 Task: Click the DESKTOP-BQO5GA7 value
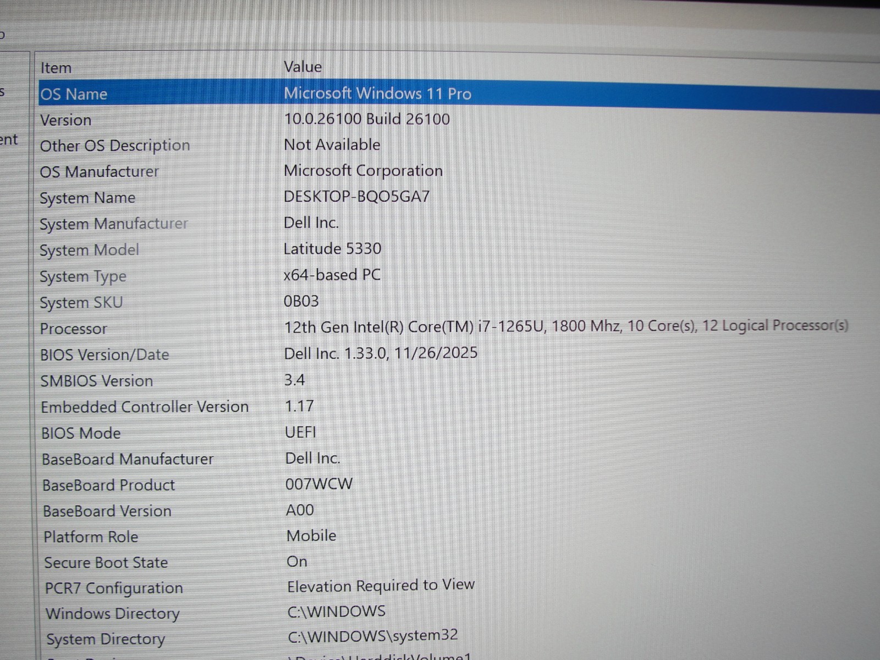pyautogui.click(x=356, y=196)
